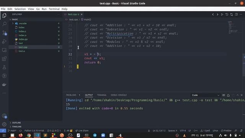
Task: Open the Testing flask view
Action: (x=4, y=67)
